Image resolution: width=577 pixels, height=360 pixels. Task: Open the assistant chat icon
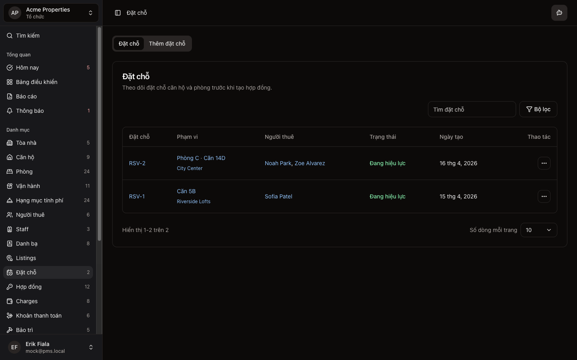point(559,13)
